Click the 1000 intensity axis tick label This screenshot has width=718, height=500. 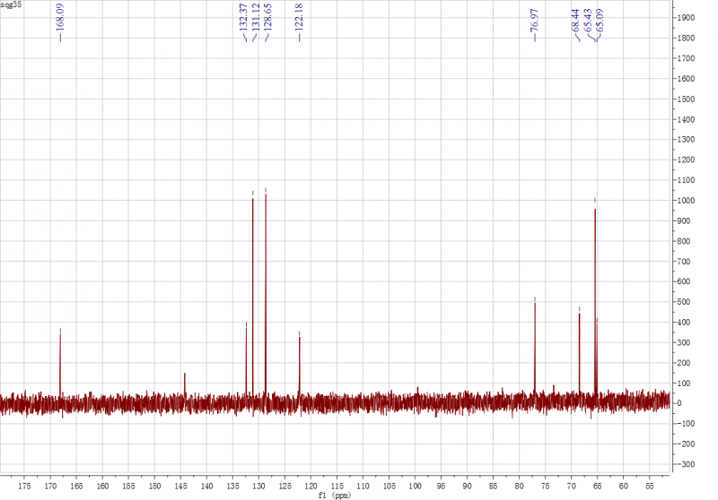coord(687,201)
